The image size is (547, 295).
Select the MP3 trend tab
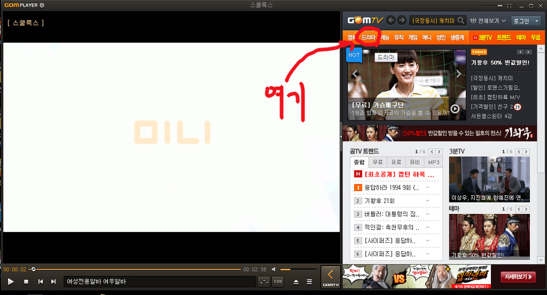pos(434,162)
